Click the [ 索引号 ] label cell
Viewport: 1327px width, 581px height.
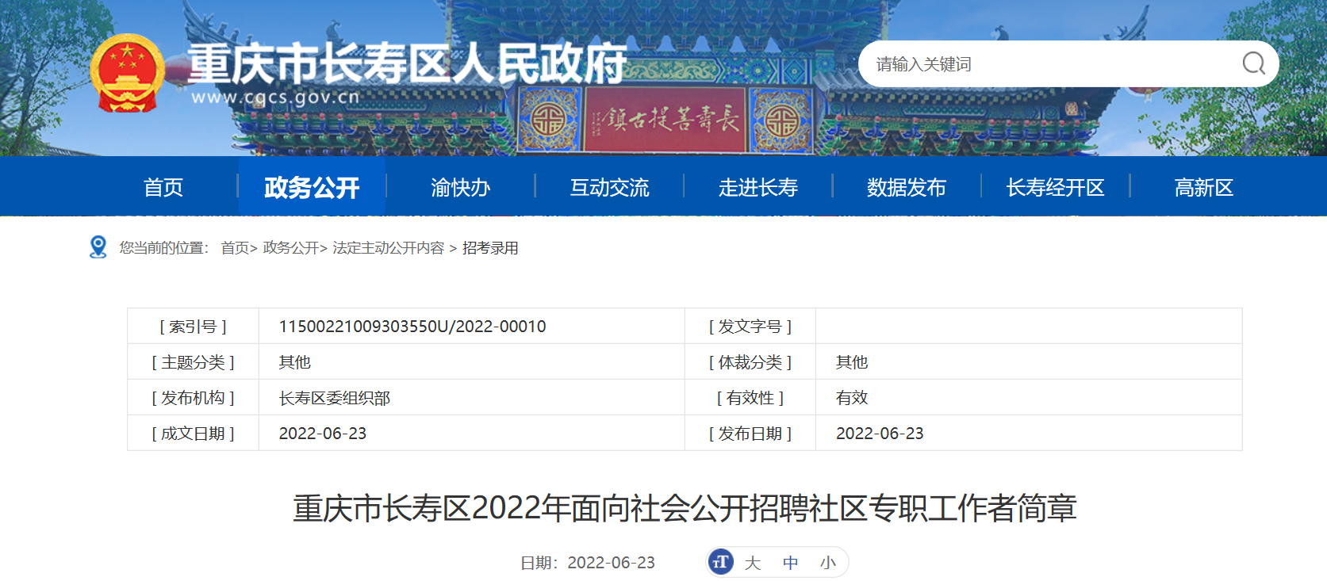click(x=194, y=327)
